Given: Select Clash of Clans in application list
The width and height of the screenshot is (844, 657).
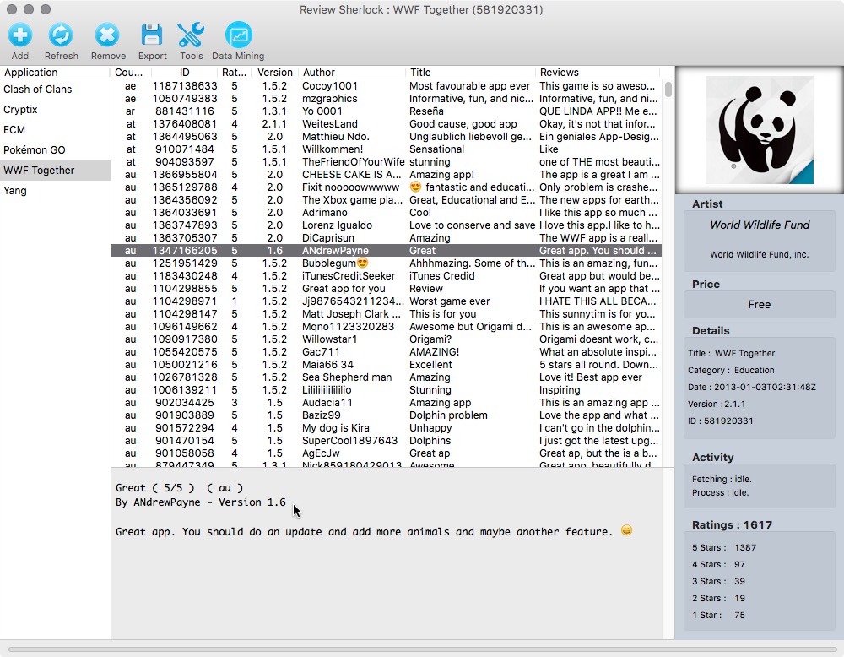Looking at the screenshot, I should tap(55, 90).
